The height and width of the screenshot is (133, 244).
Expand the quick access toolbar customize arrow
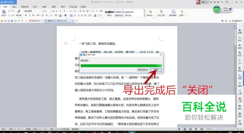click(x=26, y=21)
